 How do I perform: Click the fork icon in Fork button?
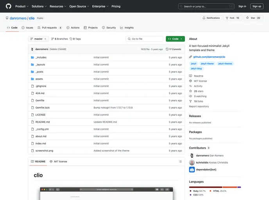click(227, 18)
